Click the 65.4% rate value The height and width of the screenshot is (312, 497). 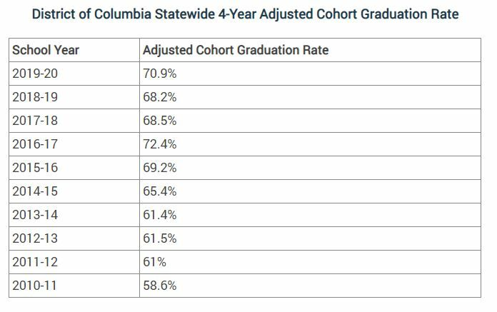pos(160,192)
